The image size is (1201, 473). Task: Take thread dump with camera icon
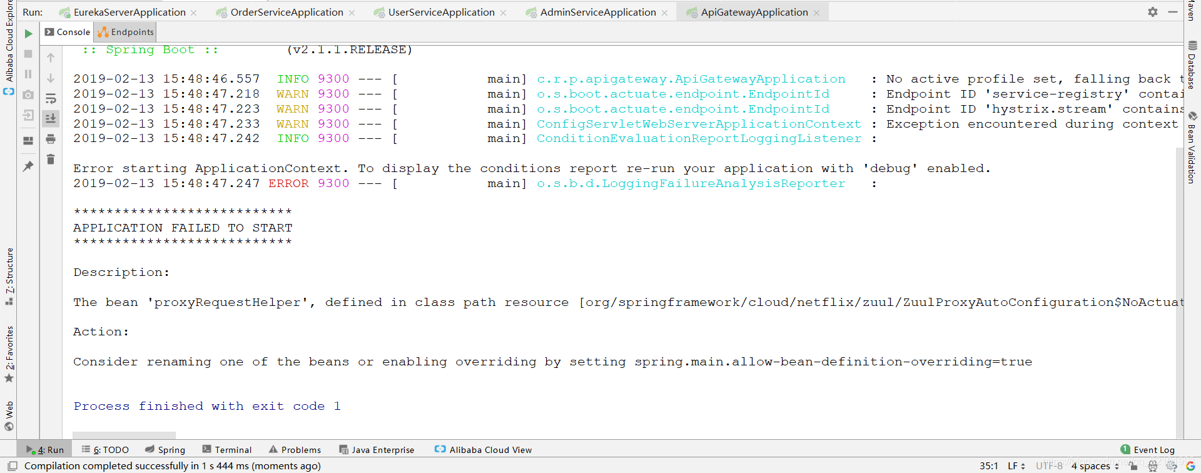coord(28,94)
